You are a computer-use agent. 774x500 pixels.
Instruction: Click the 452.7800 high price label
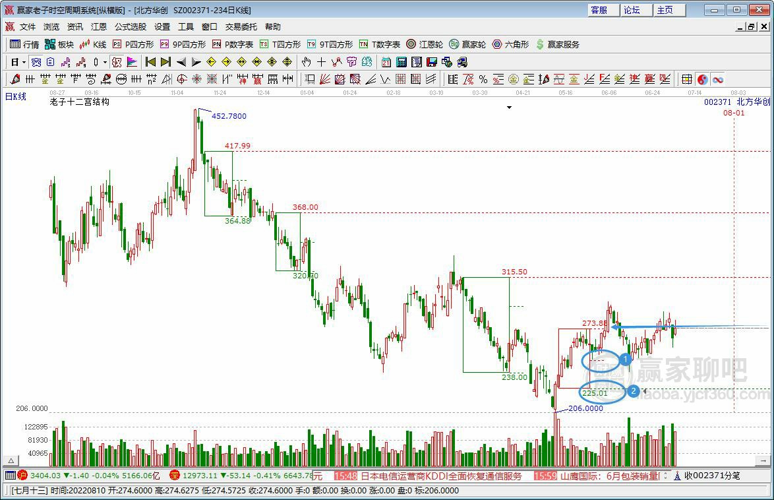[229, 116]
